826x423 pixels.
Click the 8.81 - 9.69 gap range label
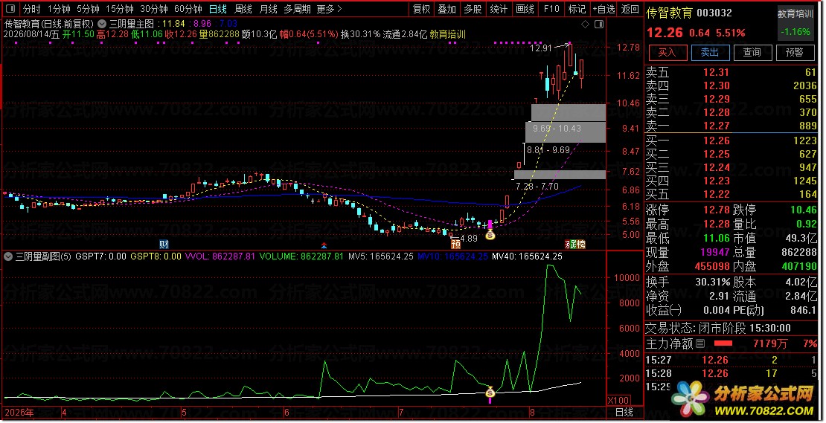click(x=548, y=150)
